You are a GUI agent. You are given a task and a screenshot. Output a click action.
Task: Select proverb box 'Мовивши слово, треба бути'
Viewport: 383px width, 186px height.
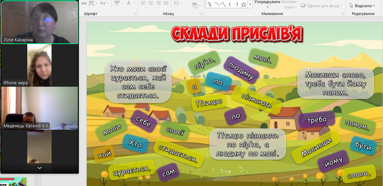pos(336,83)
